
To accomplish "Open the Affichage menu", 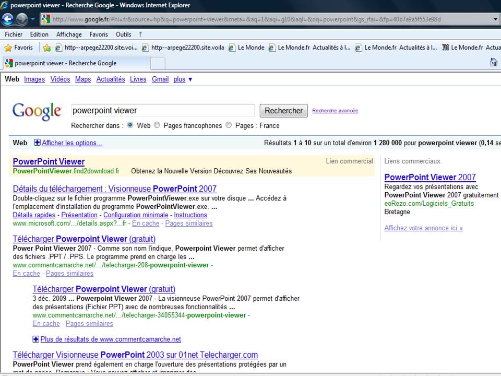I will [x=69, y=34].
